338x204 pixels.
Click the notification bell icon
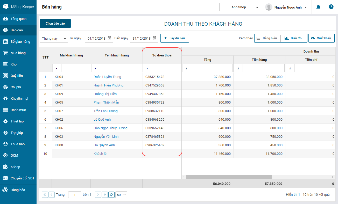click(x=318, y=7)
